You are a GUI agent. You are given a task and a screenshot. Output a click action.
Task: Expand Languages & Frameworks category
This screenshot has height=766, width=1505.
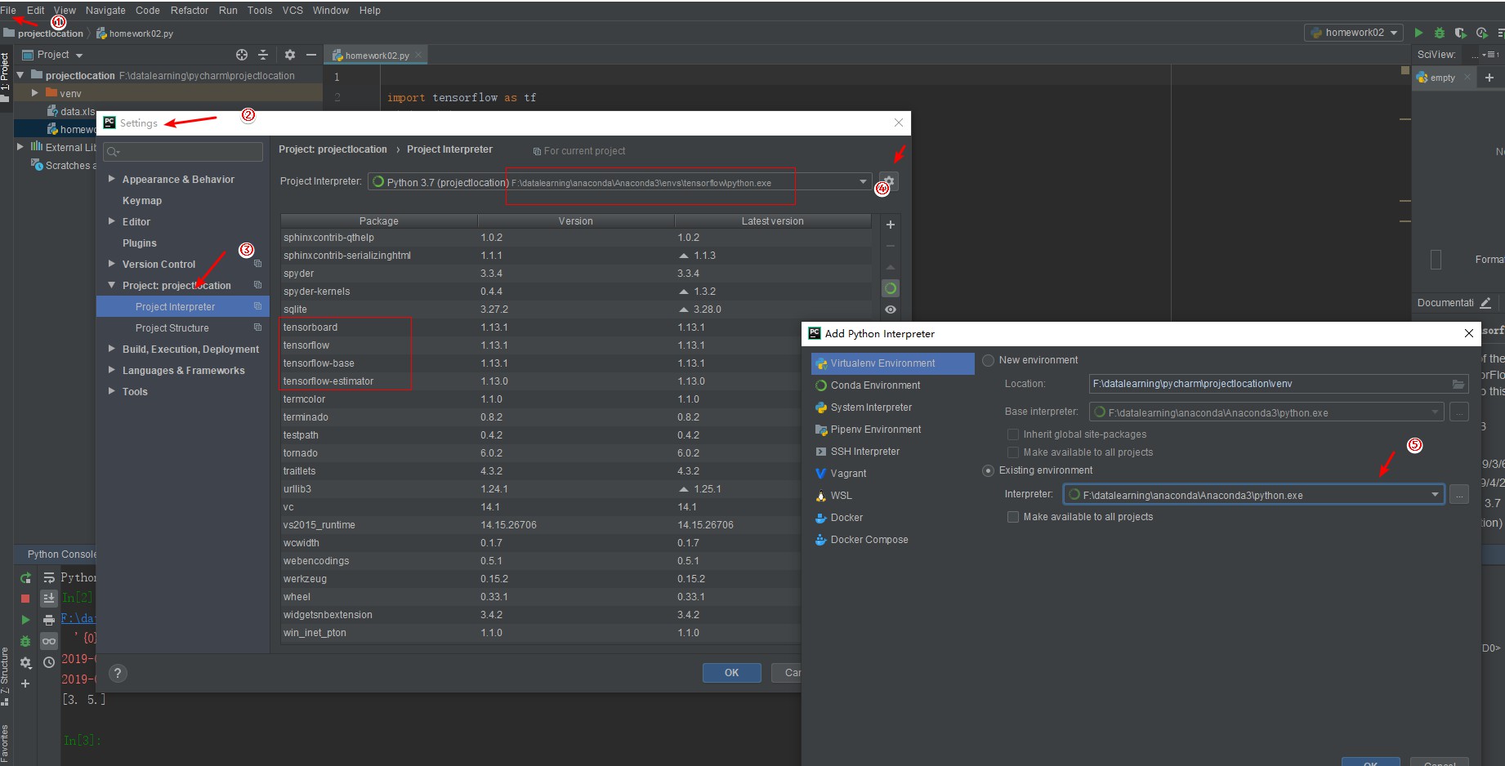[112, 370]
